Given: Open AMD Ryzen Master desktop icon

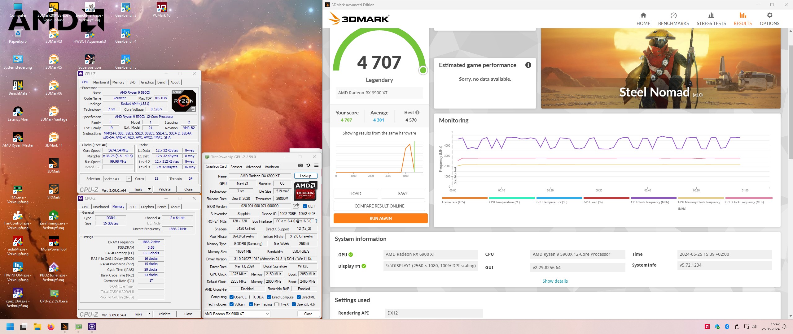Looking at the screenshot, I should click(x=18, y=140).
